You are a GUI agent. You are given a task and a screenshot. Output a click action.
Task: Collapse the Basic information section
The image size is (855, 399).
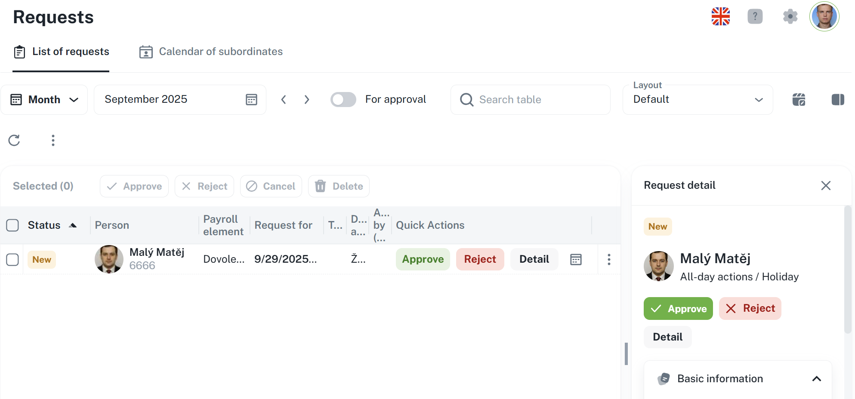pos(816,379)
